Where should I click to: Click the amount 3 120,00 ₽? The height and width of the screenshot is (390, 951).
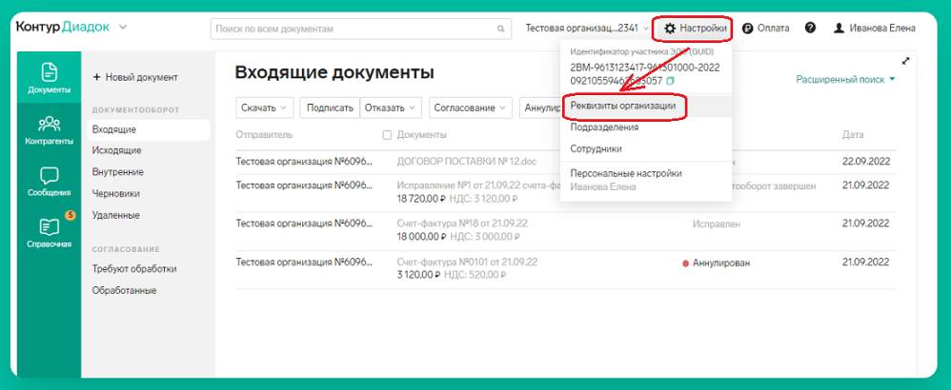[x=418, y=275]
